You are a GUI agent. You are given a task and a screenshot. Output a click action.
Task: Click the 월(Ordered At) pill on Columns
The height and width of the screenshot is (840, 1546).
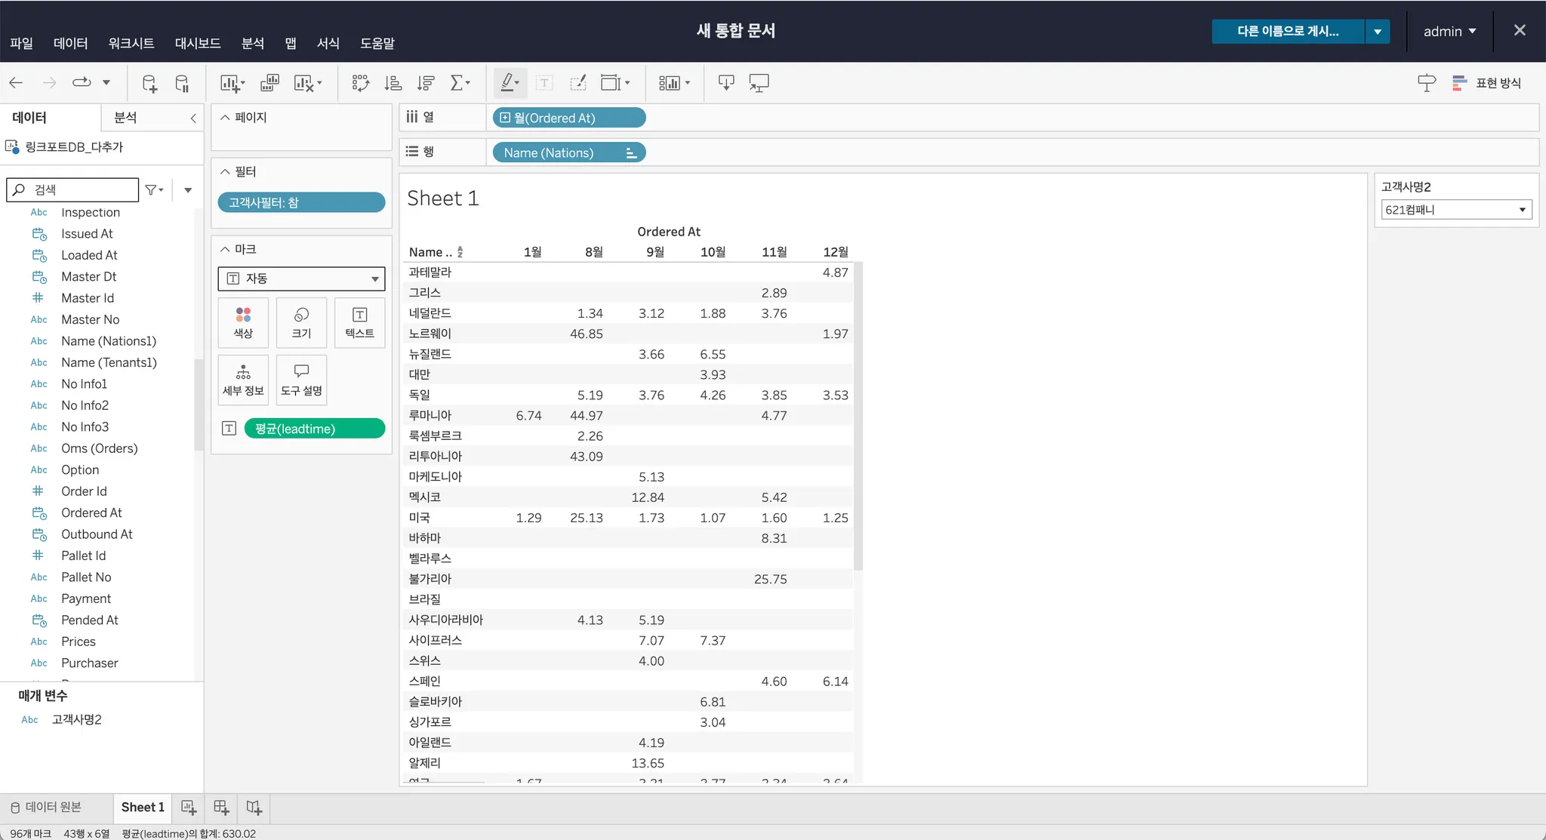click(569, 118)
